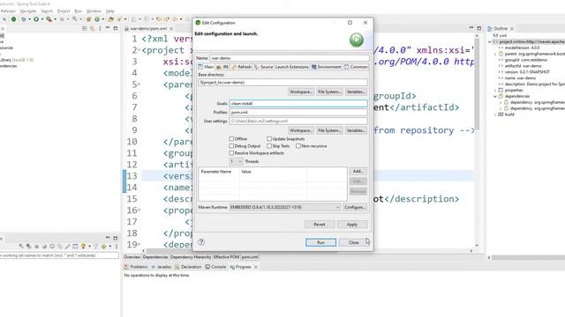This screenshot has height=317, width=565.
Task: Click the New Java Package toolbar icon
Action: tap(88, 19)
